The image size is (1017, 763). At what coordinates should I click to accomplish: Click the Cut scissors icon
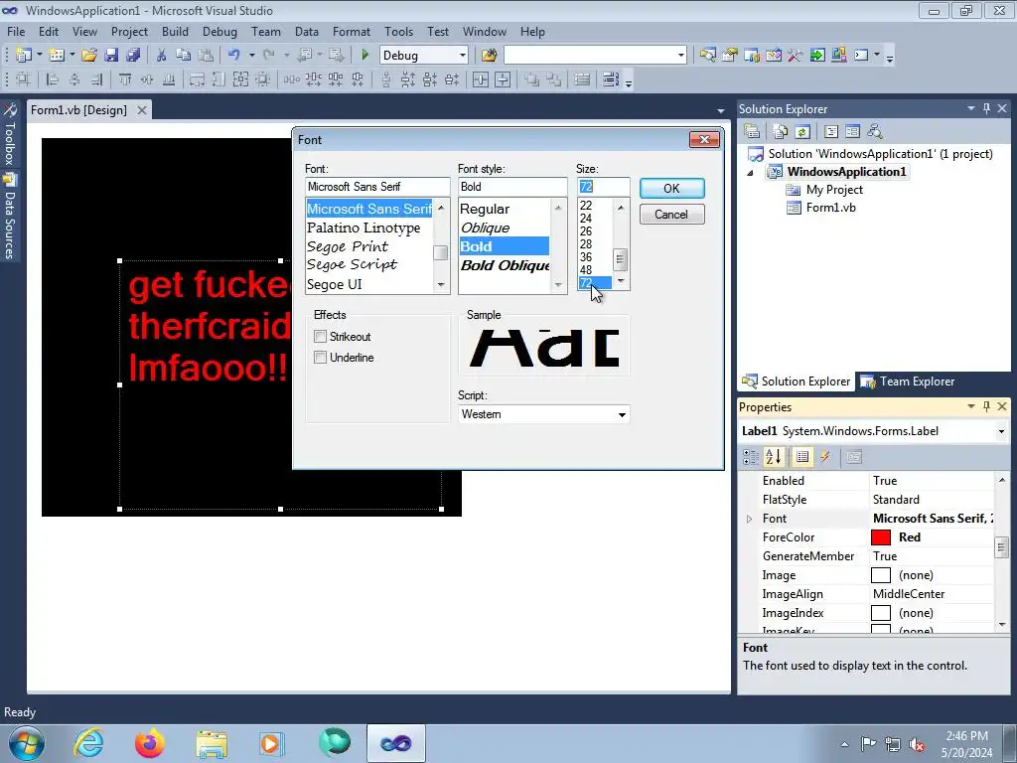point(162,56)
